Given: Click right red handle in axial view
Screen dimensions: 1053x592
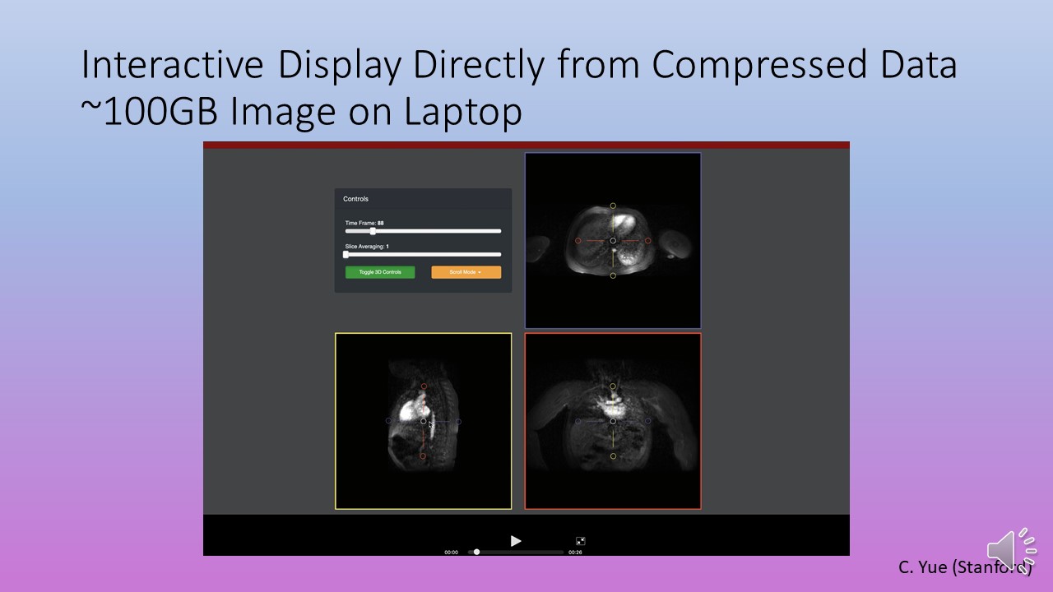Looking at the screenshot, I should [648, 241].
